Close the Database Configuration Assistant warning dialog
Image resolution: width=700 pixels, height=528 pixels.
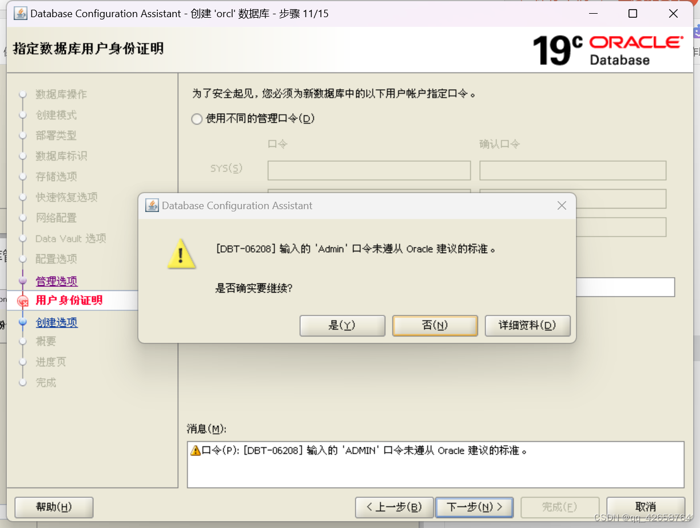coord(562,206)
